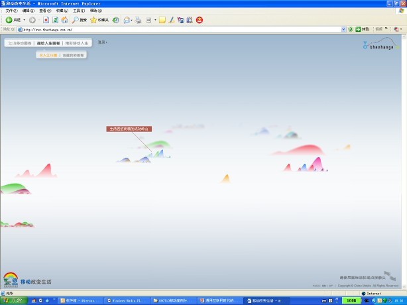Viewport: 407px width, 305px height.
Task: Switch to Windows Media Player taskbar button
Action: [x=127, y=300]
